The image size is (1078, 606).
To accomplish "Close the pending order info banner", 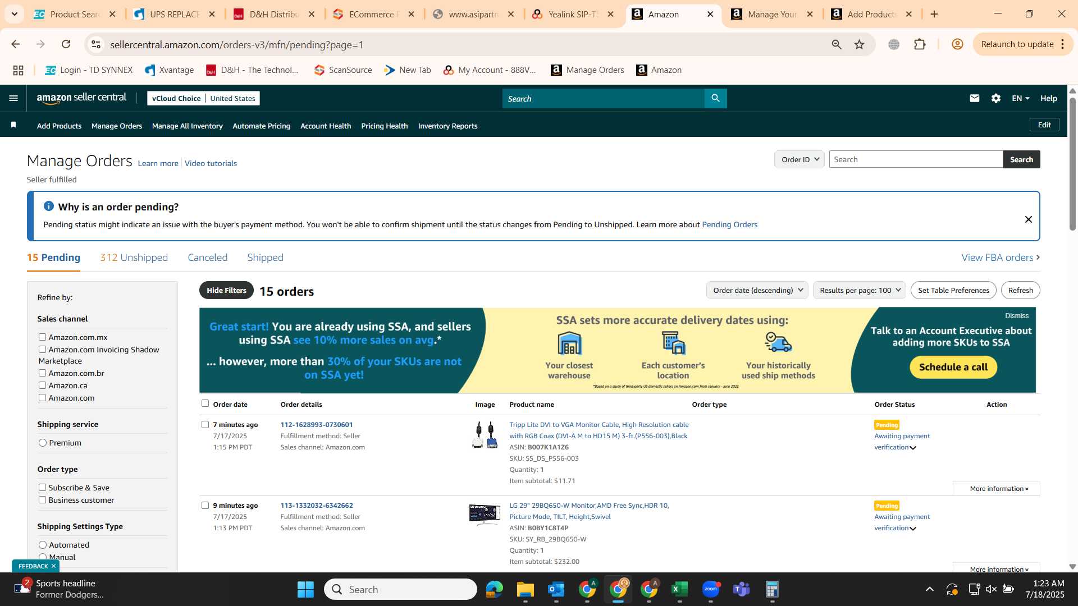I will (x=1029, y=219).
